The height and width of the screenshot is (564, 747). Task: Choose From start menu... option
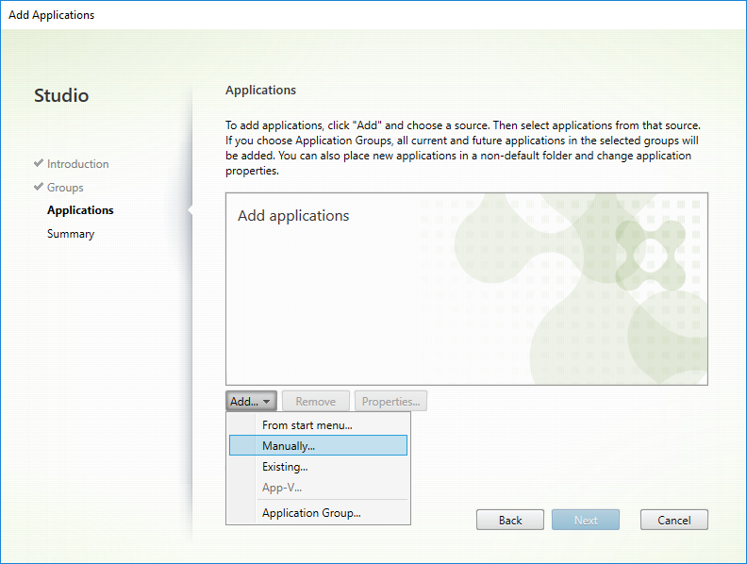318,425
